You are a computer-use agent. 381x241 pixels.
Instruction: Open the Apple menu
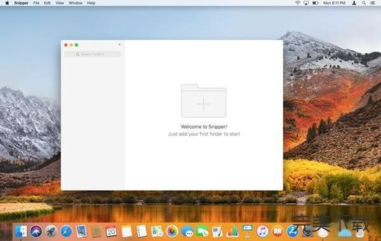point(7,3)
